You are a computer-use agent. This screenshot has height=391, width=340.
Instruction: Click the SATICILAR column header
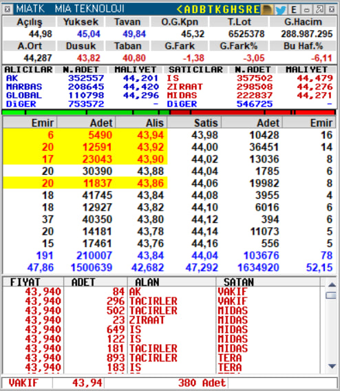[195, 70]
